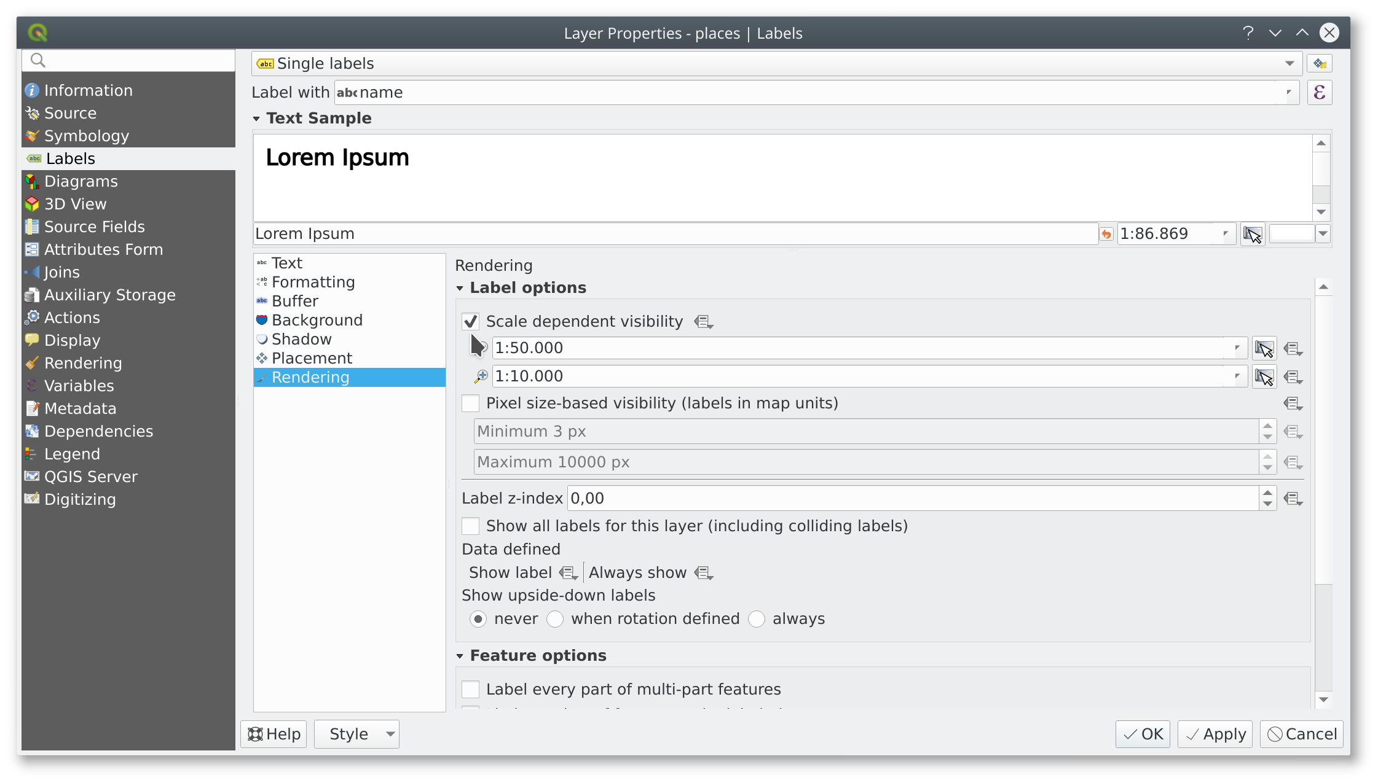Click the automatic placement settings icon

pyautogui.click(x=1319, y=64)
